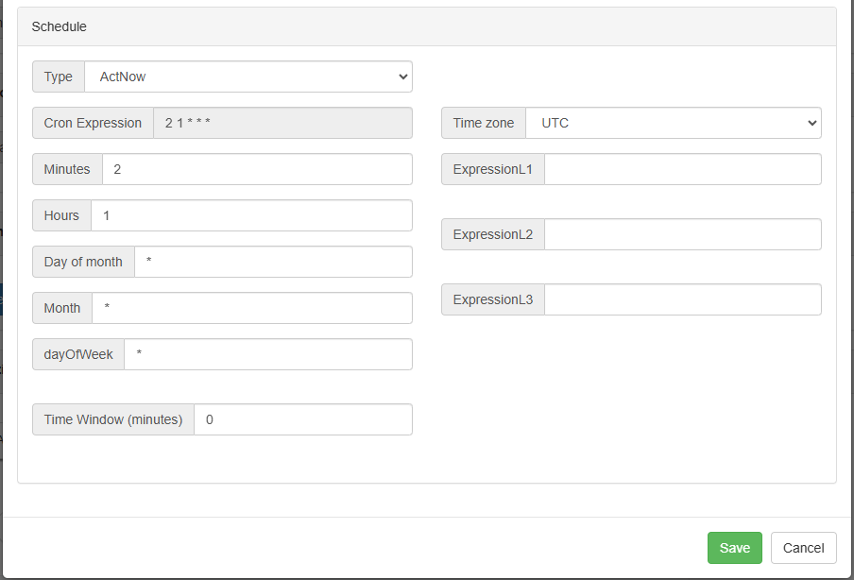Viewport: 854px width, 580px height.
Task: Focus the ExpressionL1 text field
Action: (682, 169)
